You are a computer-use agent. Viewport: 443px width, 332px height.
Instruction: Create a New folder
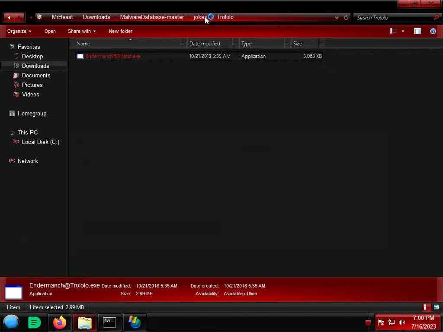(x=121, y=31)
